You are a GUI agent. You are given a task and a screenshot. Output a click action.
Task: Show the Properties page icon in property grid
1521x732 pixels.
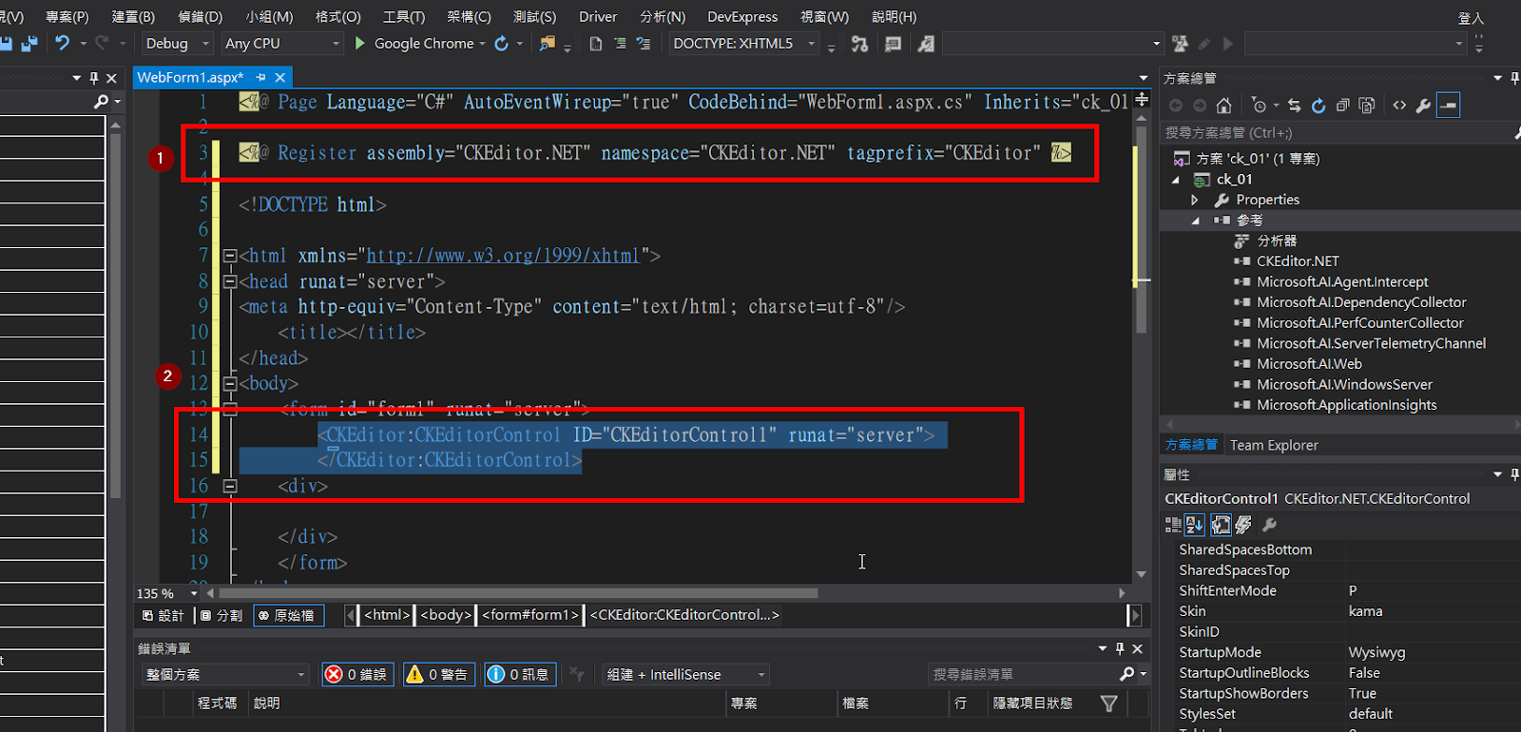coord(1221,525)
